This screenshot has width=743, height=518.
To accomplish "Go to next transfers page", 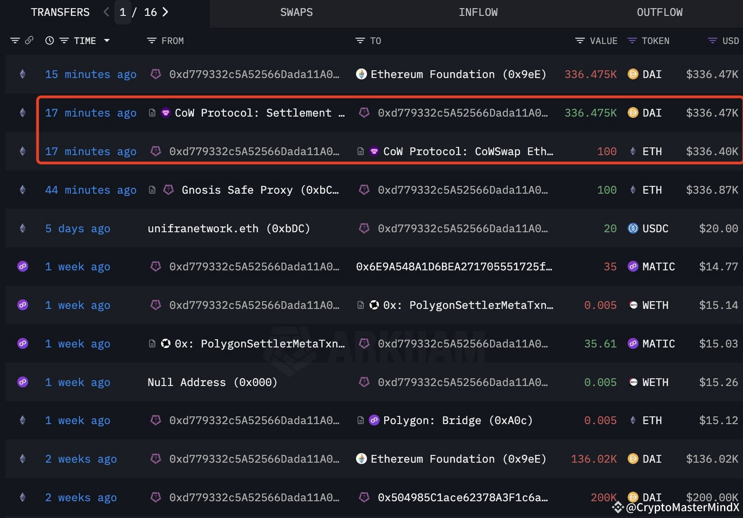I will (165, 12).
